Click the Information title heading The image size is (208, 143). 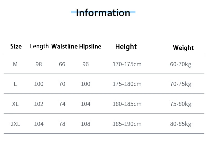point(103,13)
